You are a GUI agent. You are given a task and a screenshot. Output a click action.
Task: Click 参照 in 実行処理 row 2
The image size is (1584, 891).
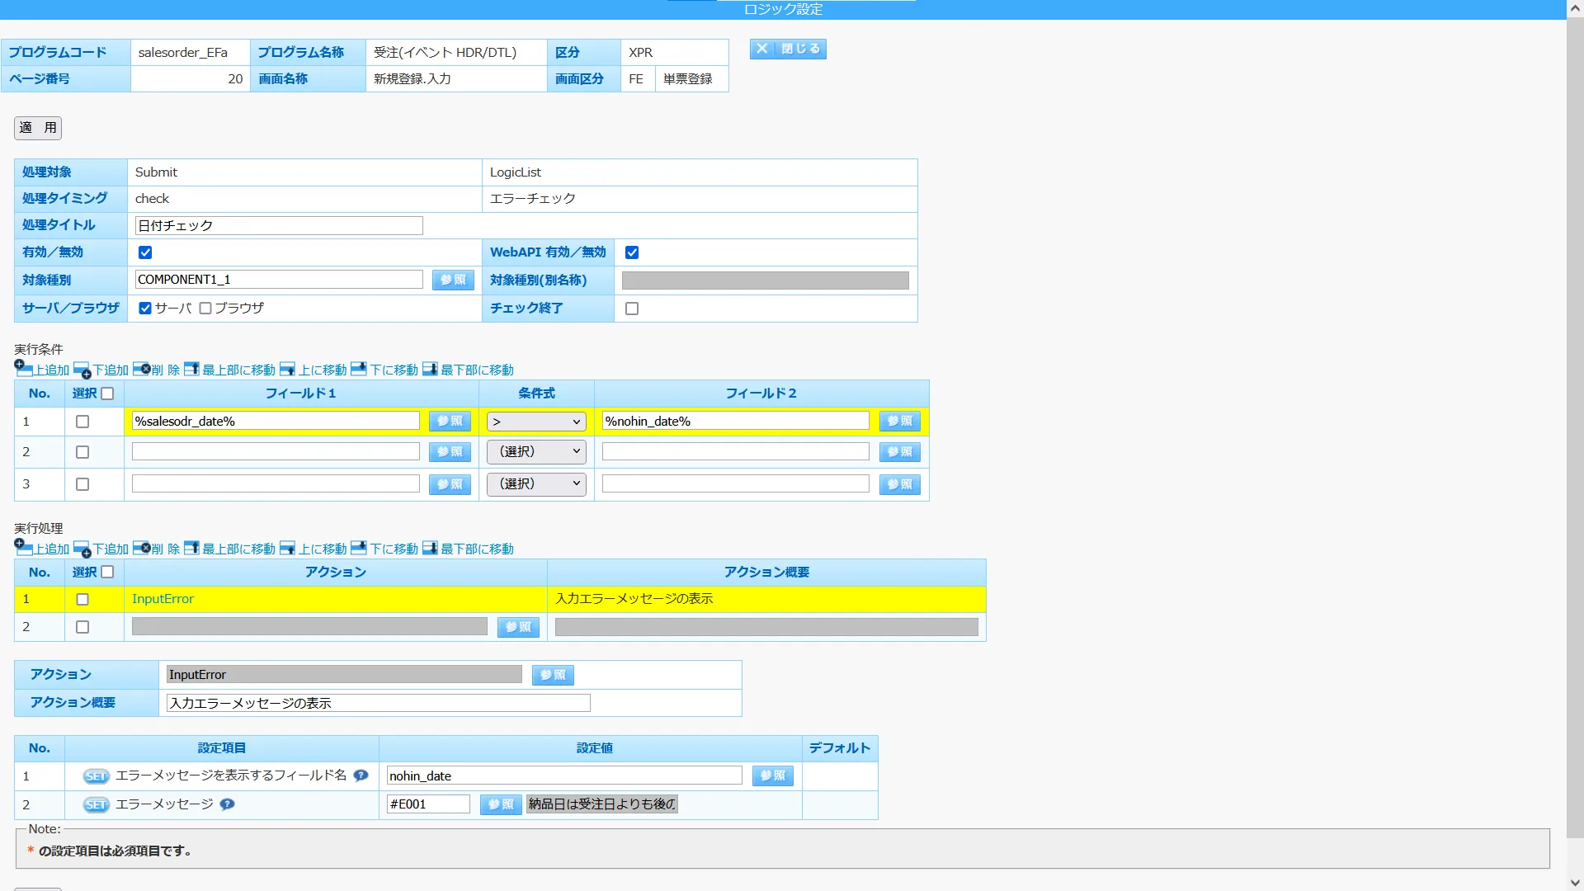coord(518,627)
